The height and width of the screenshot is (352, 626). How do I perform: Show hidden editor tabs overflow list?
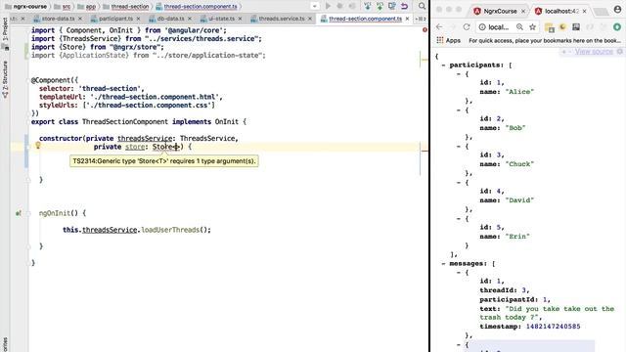[420, 19]
